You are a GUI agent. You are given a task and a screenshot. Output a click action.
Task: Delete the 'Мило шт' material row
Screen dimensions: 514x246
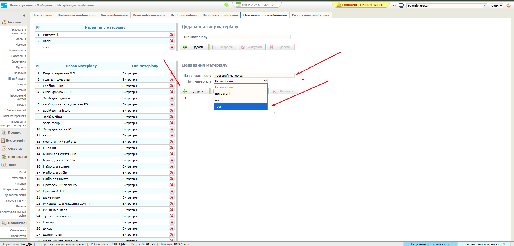(172, 148)
